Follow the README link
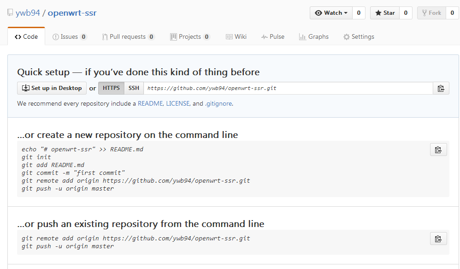460x269 pixels. coord(150,104)
